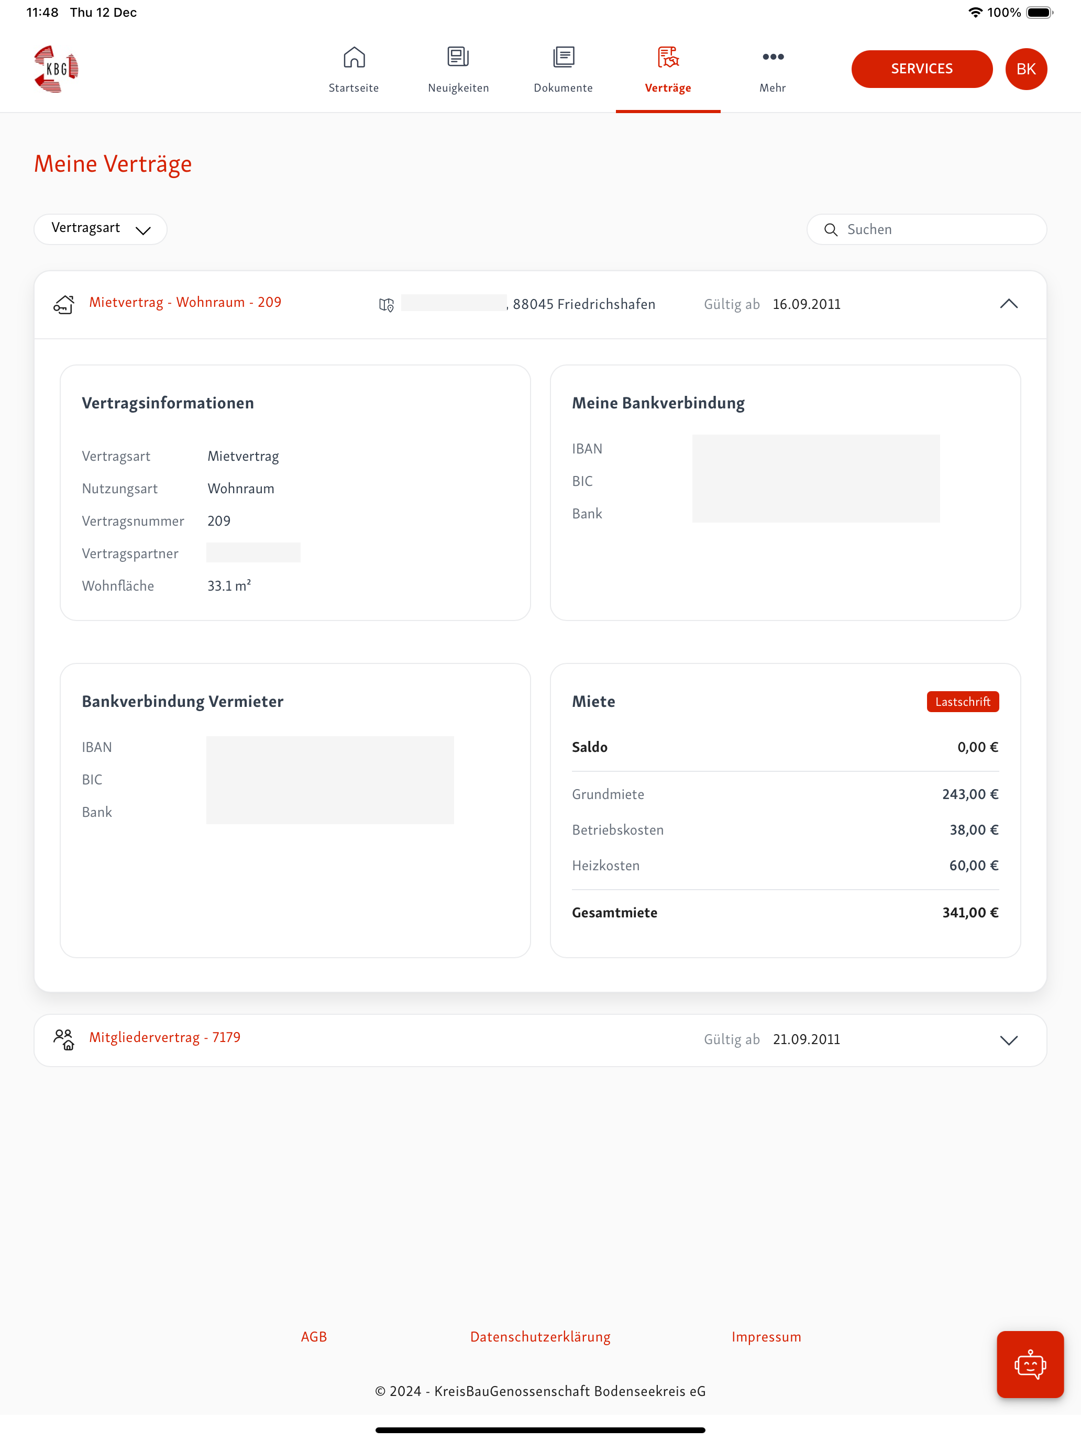The image size is (1081, 1441).
Task: Click the map location icon by Friedrichshafen
Action: [387, 305]
